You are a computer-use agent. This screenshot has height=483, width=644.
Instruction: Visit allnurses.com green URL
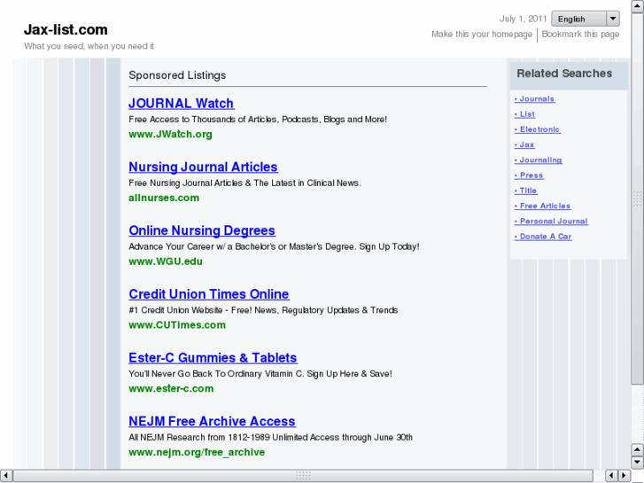coord(164,198)
